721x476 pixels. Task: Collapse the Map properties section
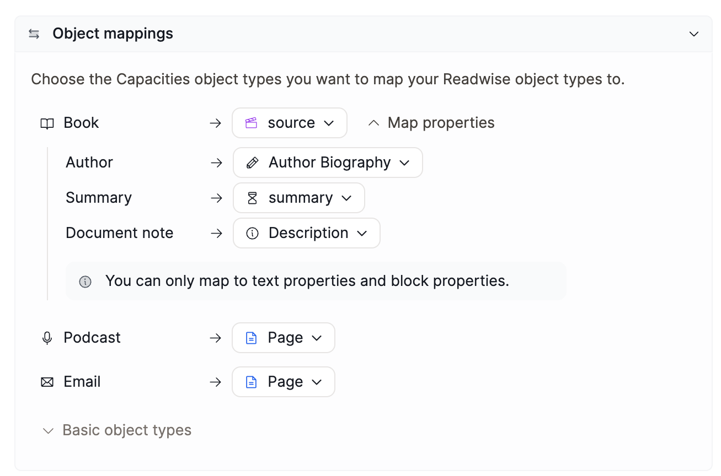click(431, 123)
